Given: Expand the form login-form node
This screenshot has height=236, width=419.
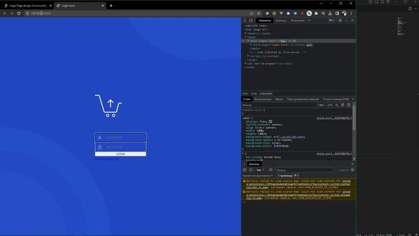Looking at the screenshot, I should [x=251, y=45].
